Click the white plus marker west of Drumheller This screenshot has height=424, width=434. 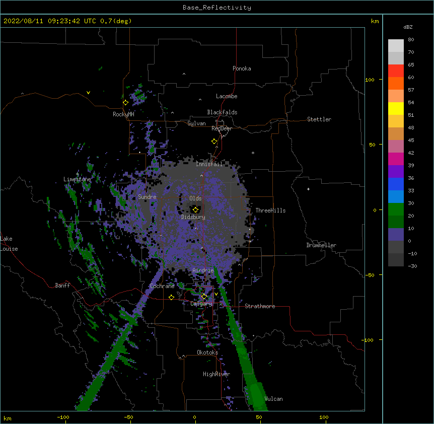click(x=308, y=189)
